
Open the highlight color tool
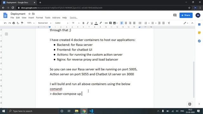(101, 23)
